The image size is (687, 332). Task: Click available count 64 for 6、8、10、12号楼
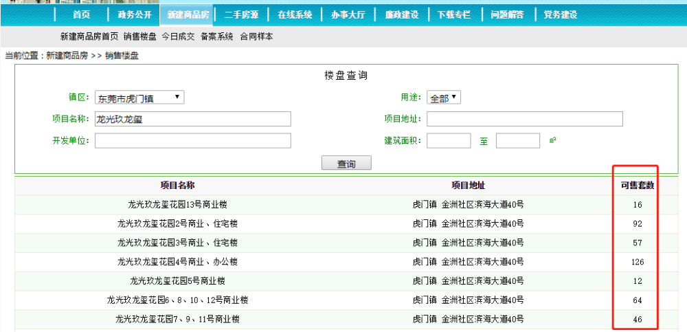coord(638,300)
